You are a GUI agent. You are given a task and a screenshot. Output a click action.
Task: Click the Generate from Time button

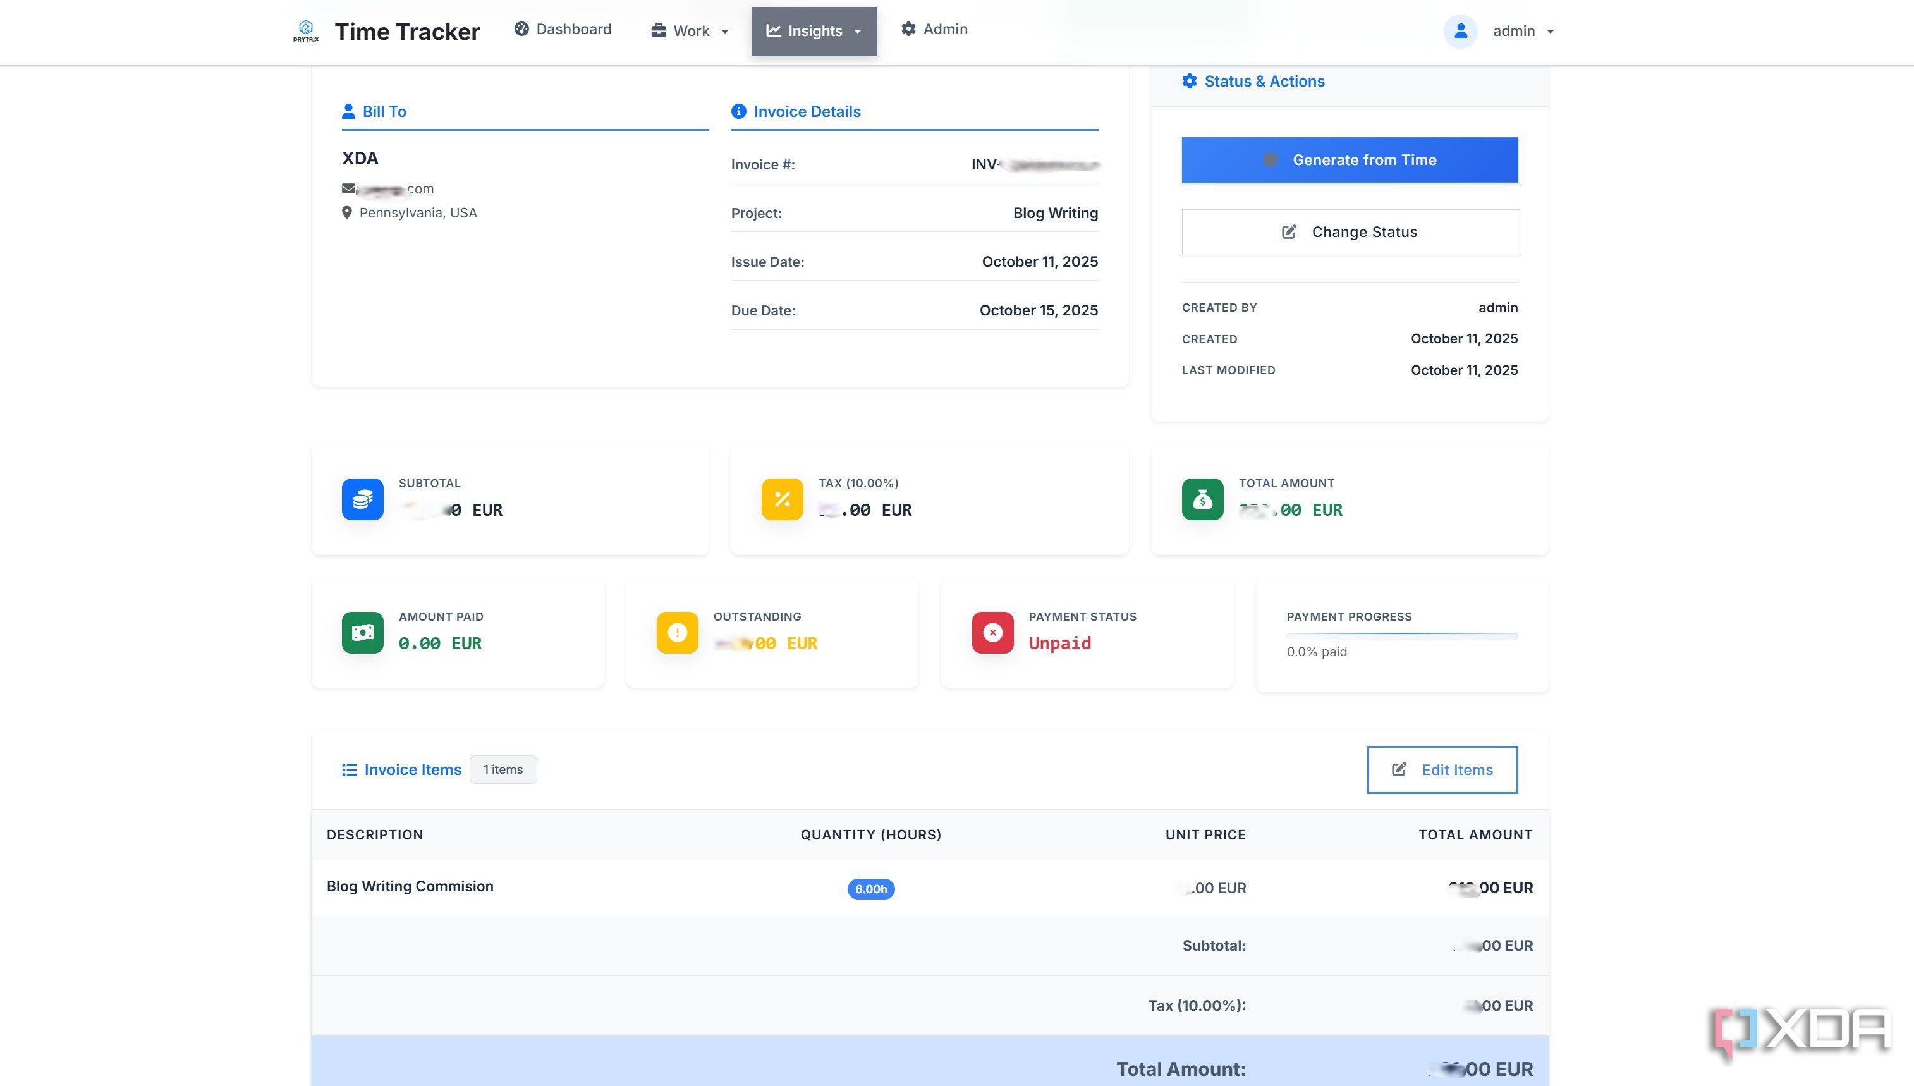(1350, 160)
